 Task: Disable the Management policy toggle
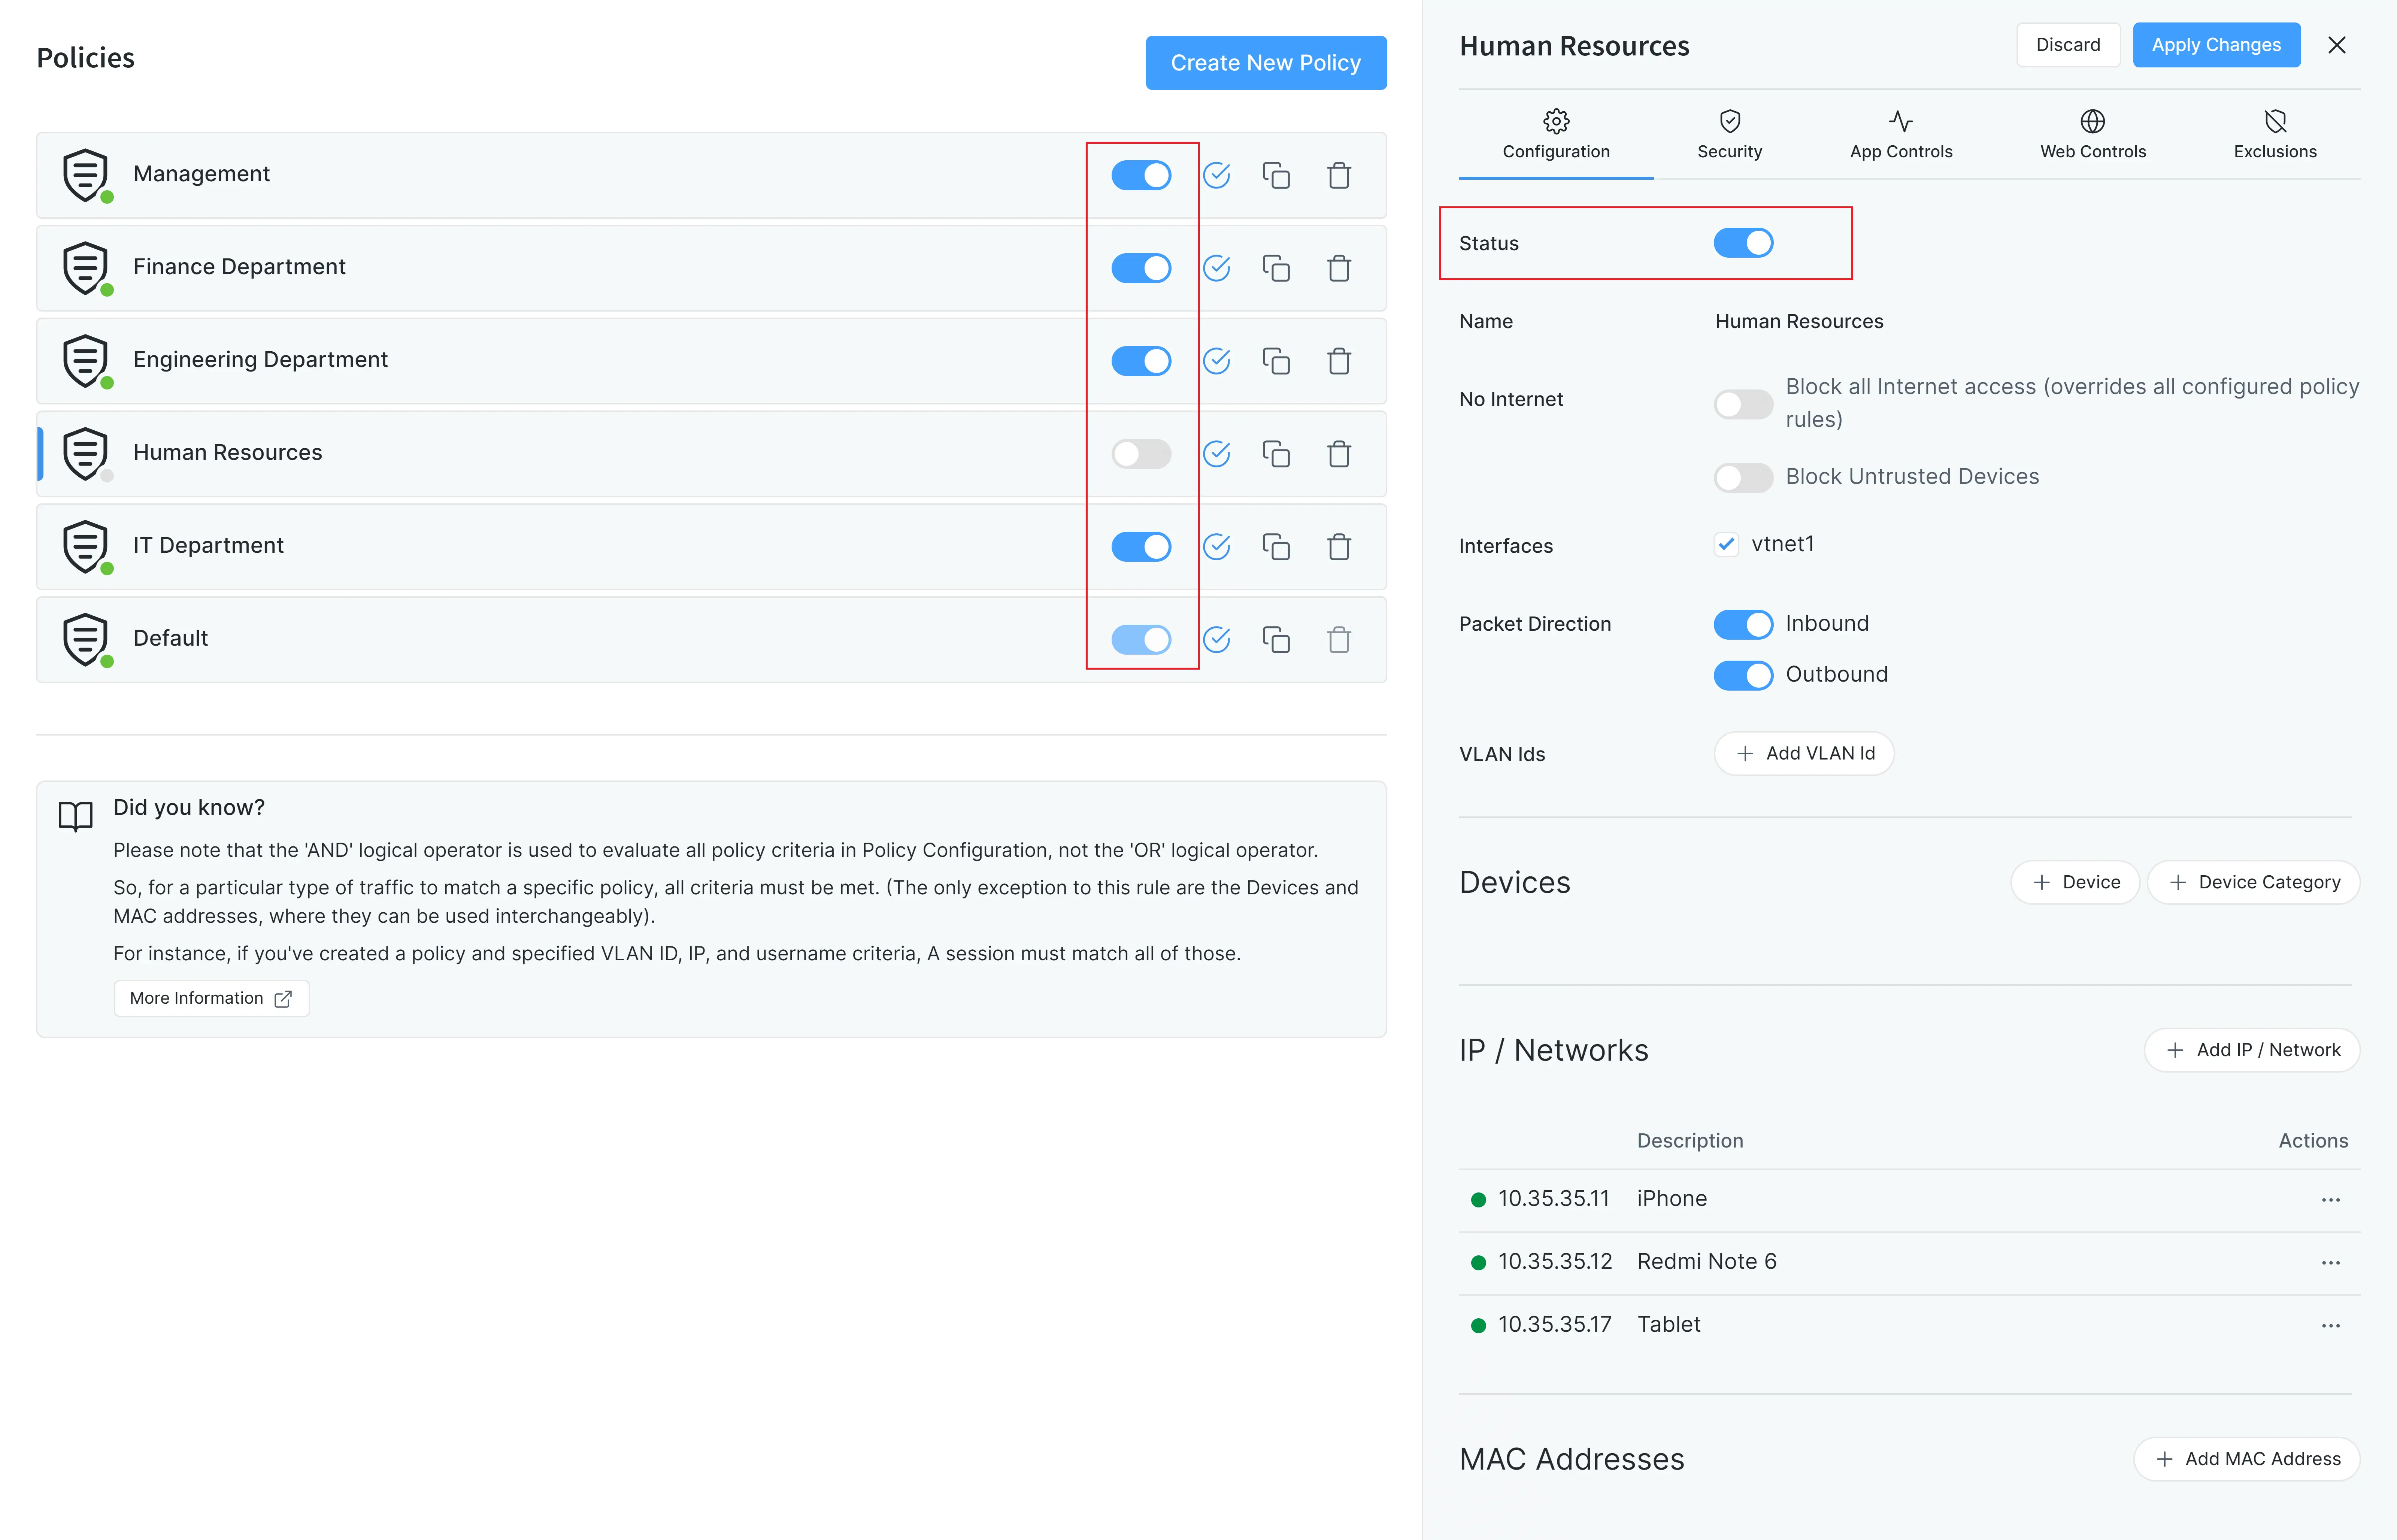pos(1141,175)
